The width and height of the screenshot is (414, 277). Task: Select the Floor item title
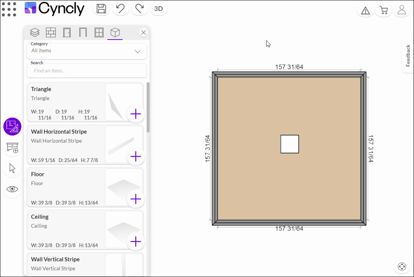pos(37,174)
